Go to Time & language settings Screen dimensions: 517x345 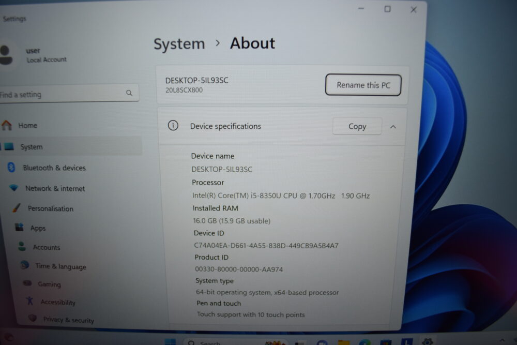pos(60,266)
